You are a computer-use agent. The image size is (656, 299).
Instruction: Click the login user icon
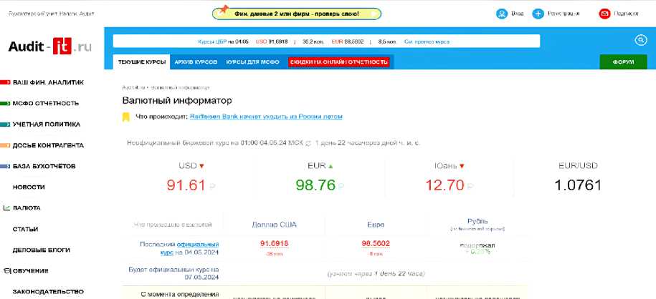pos(502,14)
